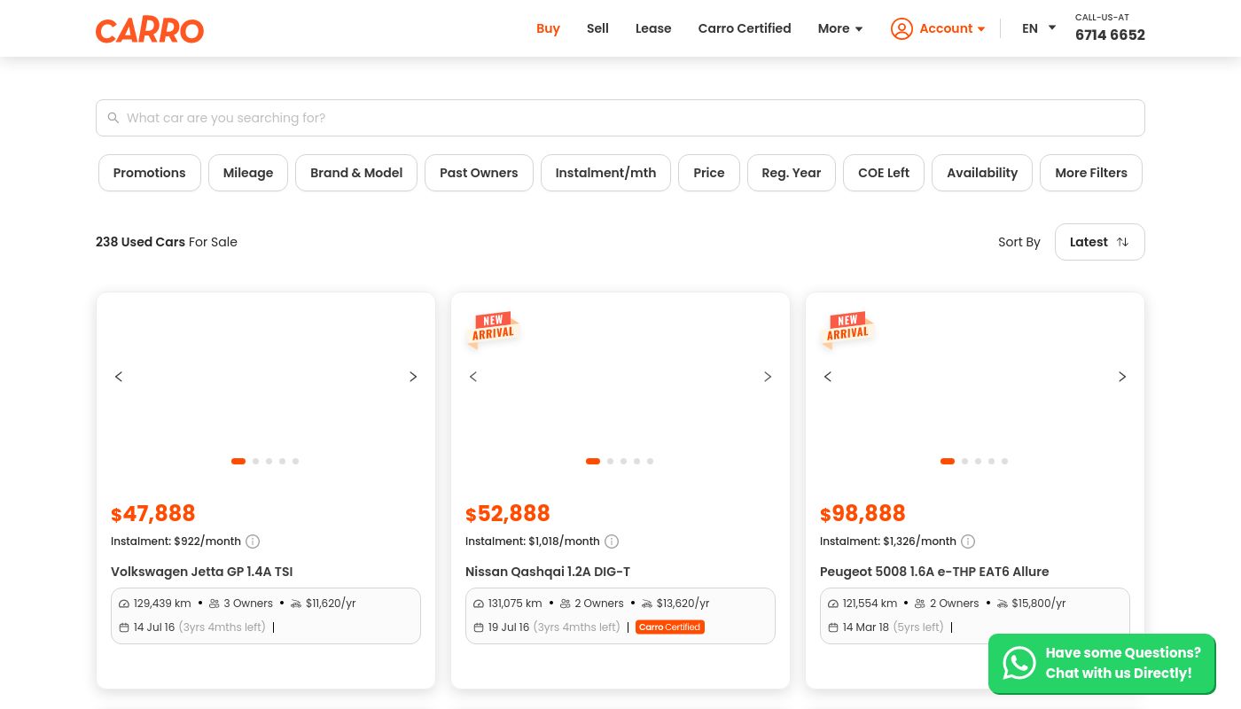This screenshot has height=709, width=1241.
Task: Click the $47,888 price
Action: [x=153, y=514]
